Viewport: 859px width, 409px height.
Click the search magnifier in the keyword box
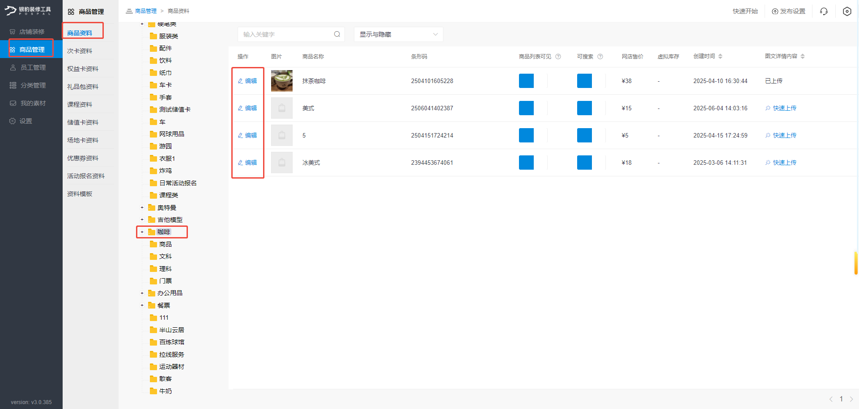click(x=337, y=34)
